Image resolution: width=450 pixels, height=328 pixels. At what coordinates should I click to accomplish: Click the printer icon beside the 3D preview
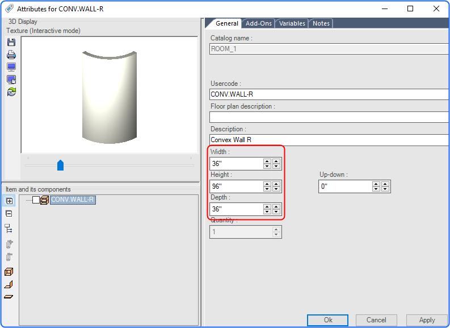[11, 55]
